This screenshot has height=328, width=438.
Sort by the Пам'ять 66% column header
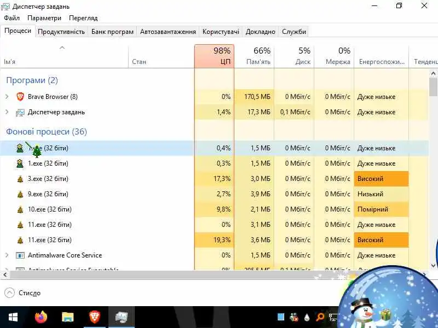(254, 56)
